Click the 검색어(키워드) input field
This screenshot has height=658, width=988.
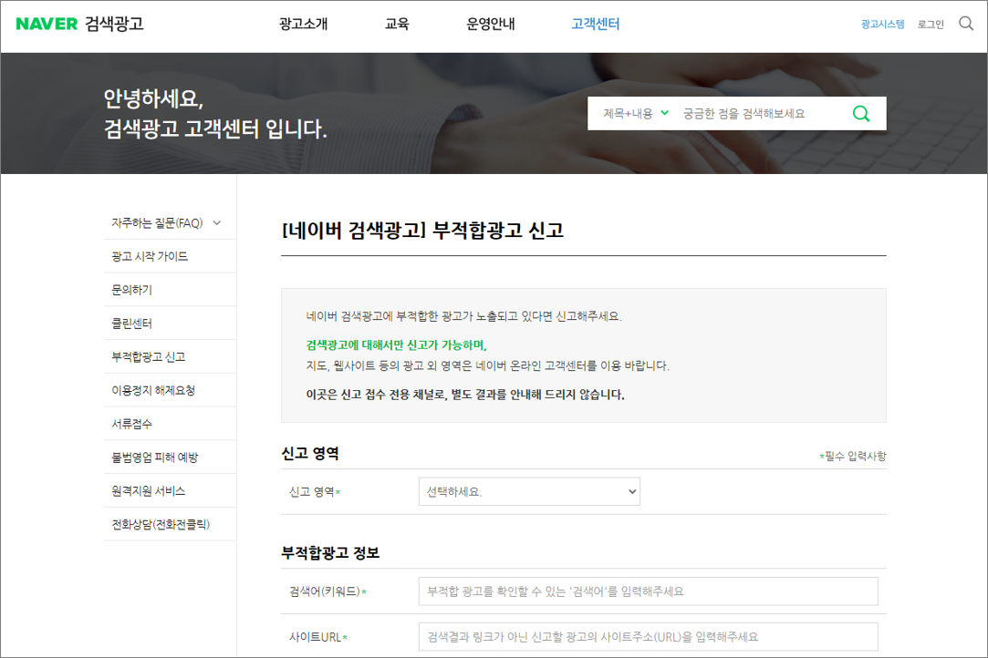648,591
